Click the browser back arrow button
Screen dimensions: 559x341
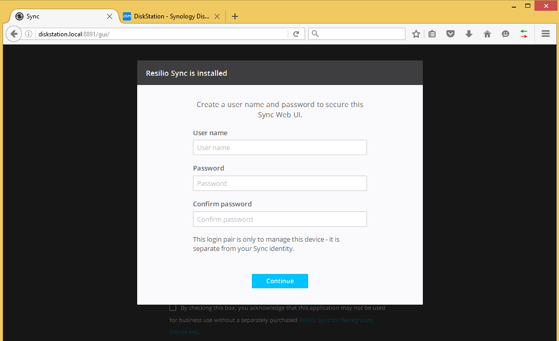pos(13,34)
